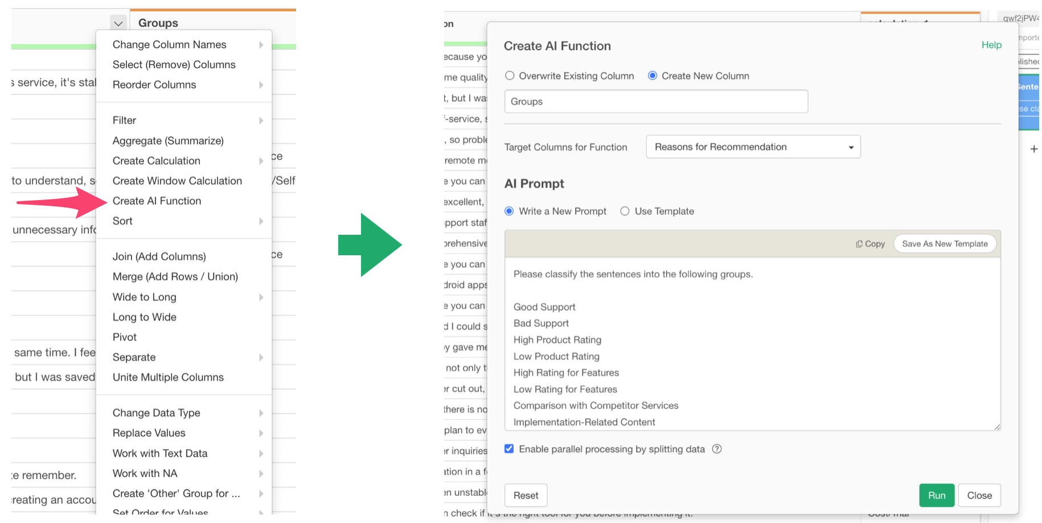Choose Unite Multiple Columns
The height and width of the screenshot is (523, 1042).
184,377
